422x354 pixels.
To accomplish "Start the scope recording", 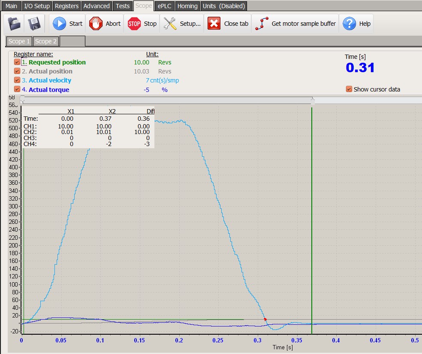I will 67,24.
